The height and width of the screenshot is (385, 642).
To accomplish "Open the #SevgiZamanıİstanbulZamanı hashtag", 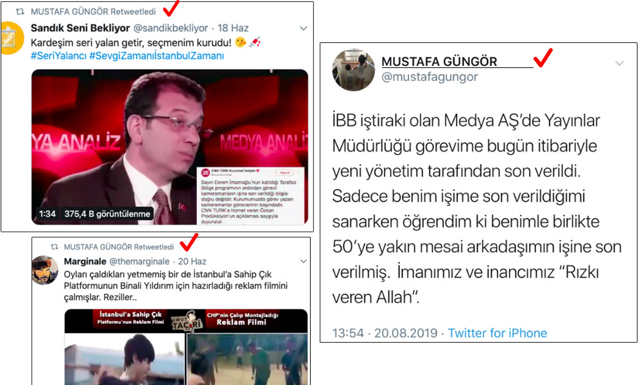I will 157,56.
